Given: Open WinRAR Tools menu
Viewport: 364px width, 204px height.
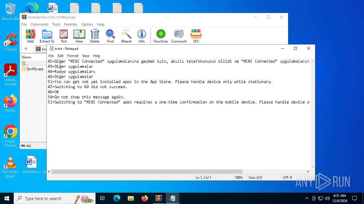Looking at the screenshot, I should coord(56,24).
